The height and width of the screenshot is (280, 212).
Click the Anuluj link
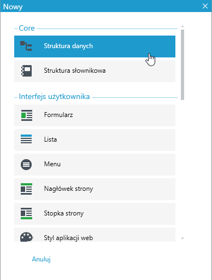tap(42, 259)
